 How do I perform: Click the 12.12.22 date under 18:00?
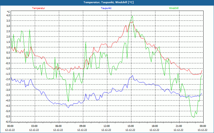tap(154, 130)
